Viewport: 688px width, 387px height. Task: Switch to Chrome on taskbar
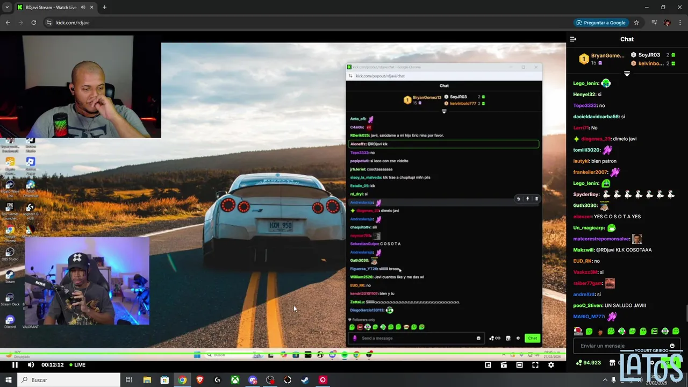182,380
